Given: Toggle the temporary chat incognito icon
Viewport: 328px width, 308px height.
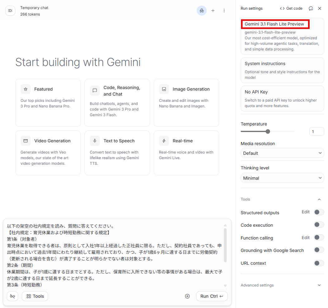Looking at the screenshot, I should (x=201, y=11).
